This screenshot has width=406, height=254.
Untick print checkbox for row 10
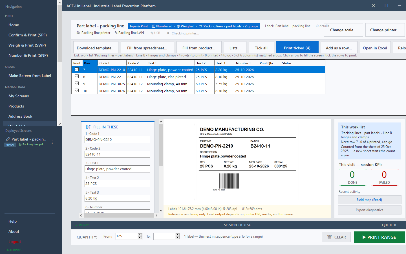[x=77, y=91]
